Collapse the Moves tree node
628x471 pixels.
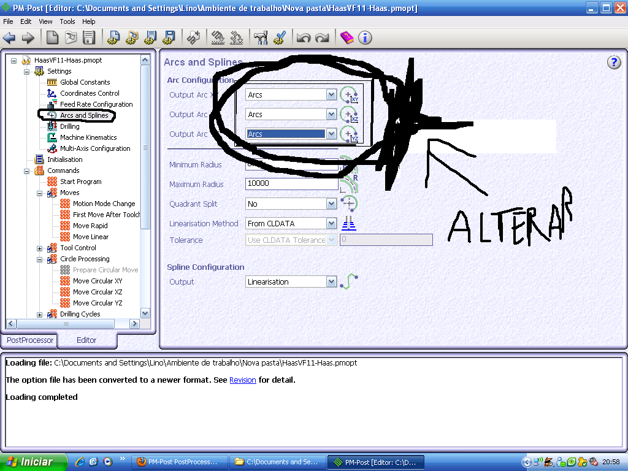[39, 193]
